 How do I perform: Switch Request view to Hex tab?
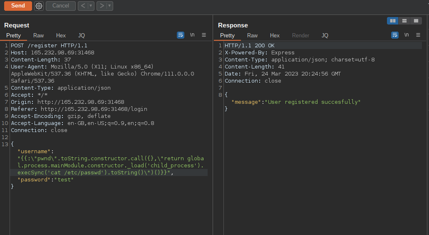coord(61,35)
